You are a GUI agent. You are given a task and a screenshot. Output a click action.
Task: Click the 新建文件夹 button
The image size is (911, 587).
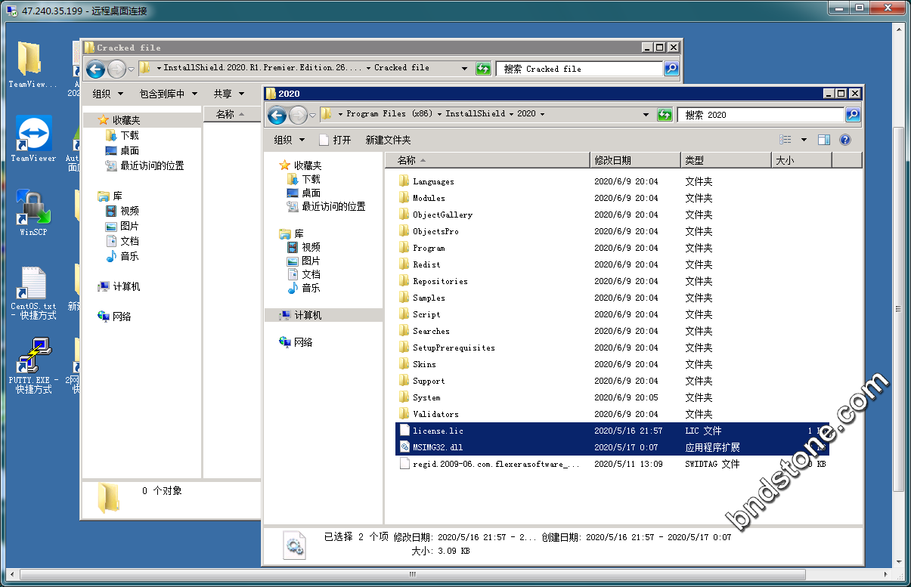388,140
